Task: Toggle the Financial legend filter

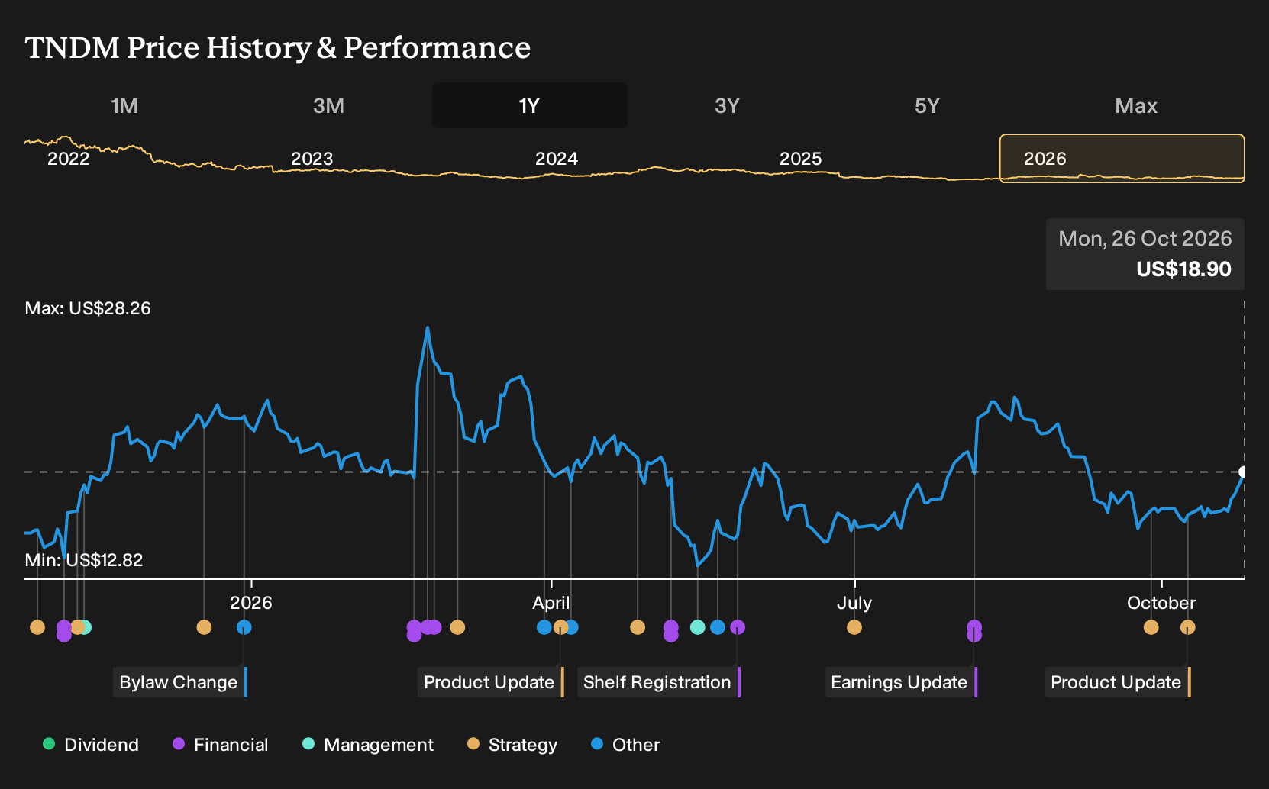Action: [220, 745]
